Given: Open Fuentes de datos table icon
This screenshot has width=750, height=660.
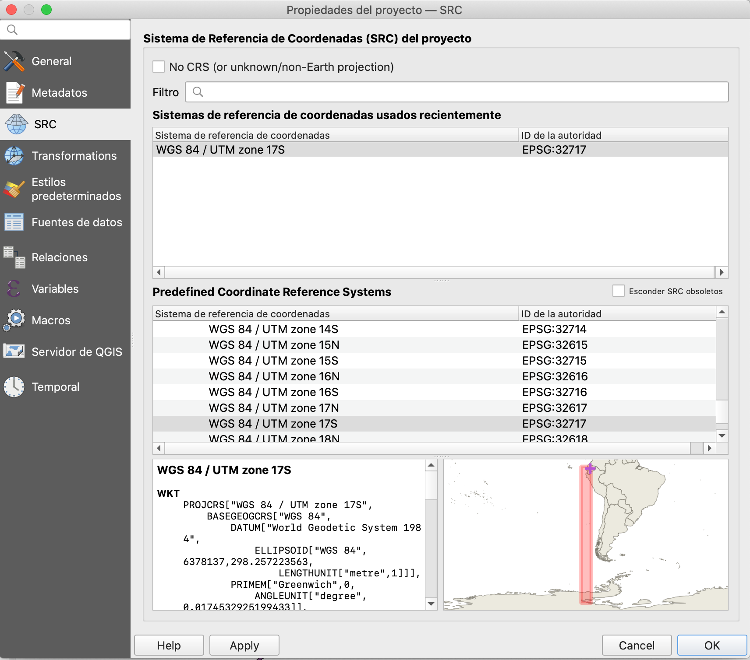Looking at the screenshot, I should click(14, 222).
